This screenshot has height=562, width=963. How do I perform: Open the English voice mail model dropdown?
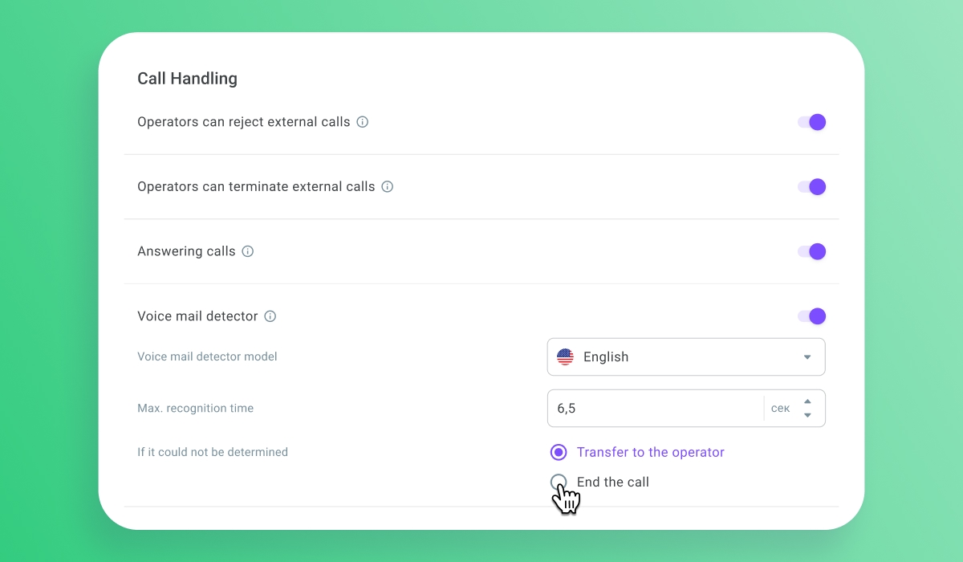point(686,357)
